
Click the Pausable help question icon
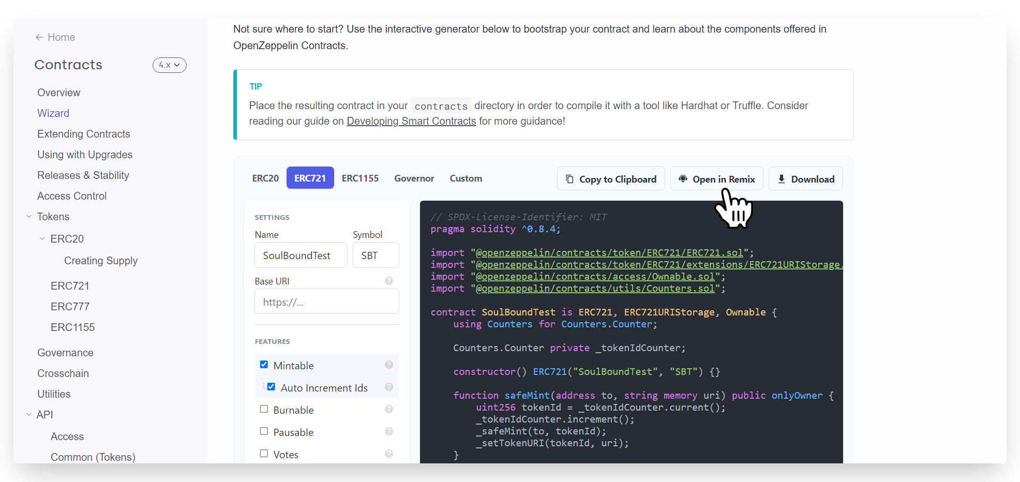(389, 432)
